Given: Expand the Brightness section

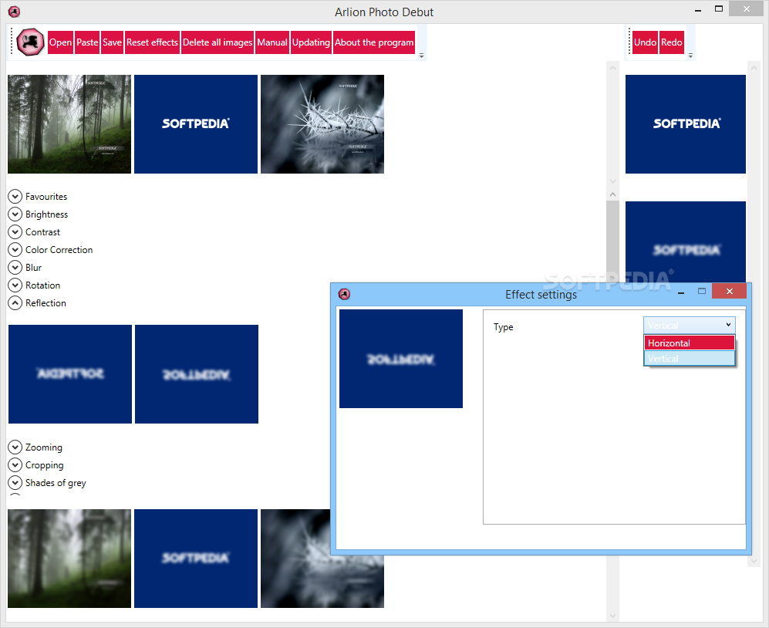Looking at the screenshot, I should 15,214.
